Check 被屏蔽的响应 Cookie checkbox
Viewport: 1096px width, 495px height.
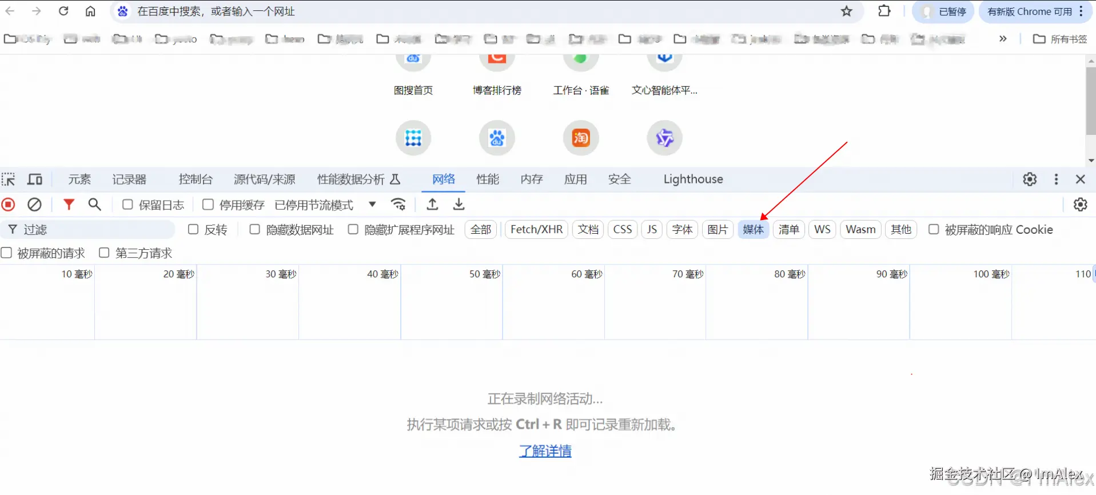coord(934,229)
